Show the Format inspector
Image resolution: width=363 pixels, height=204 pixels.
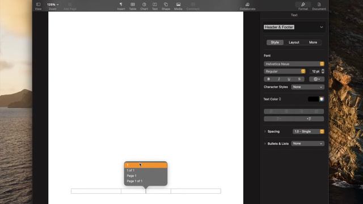tap(303, 6)
